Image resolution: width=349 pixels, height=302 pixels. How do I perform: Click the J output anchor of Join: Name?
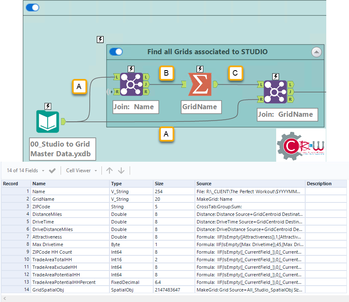click(146, 84)
